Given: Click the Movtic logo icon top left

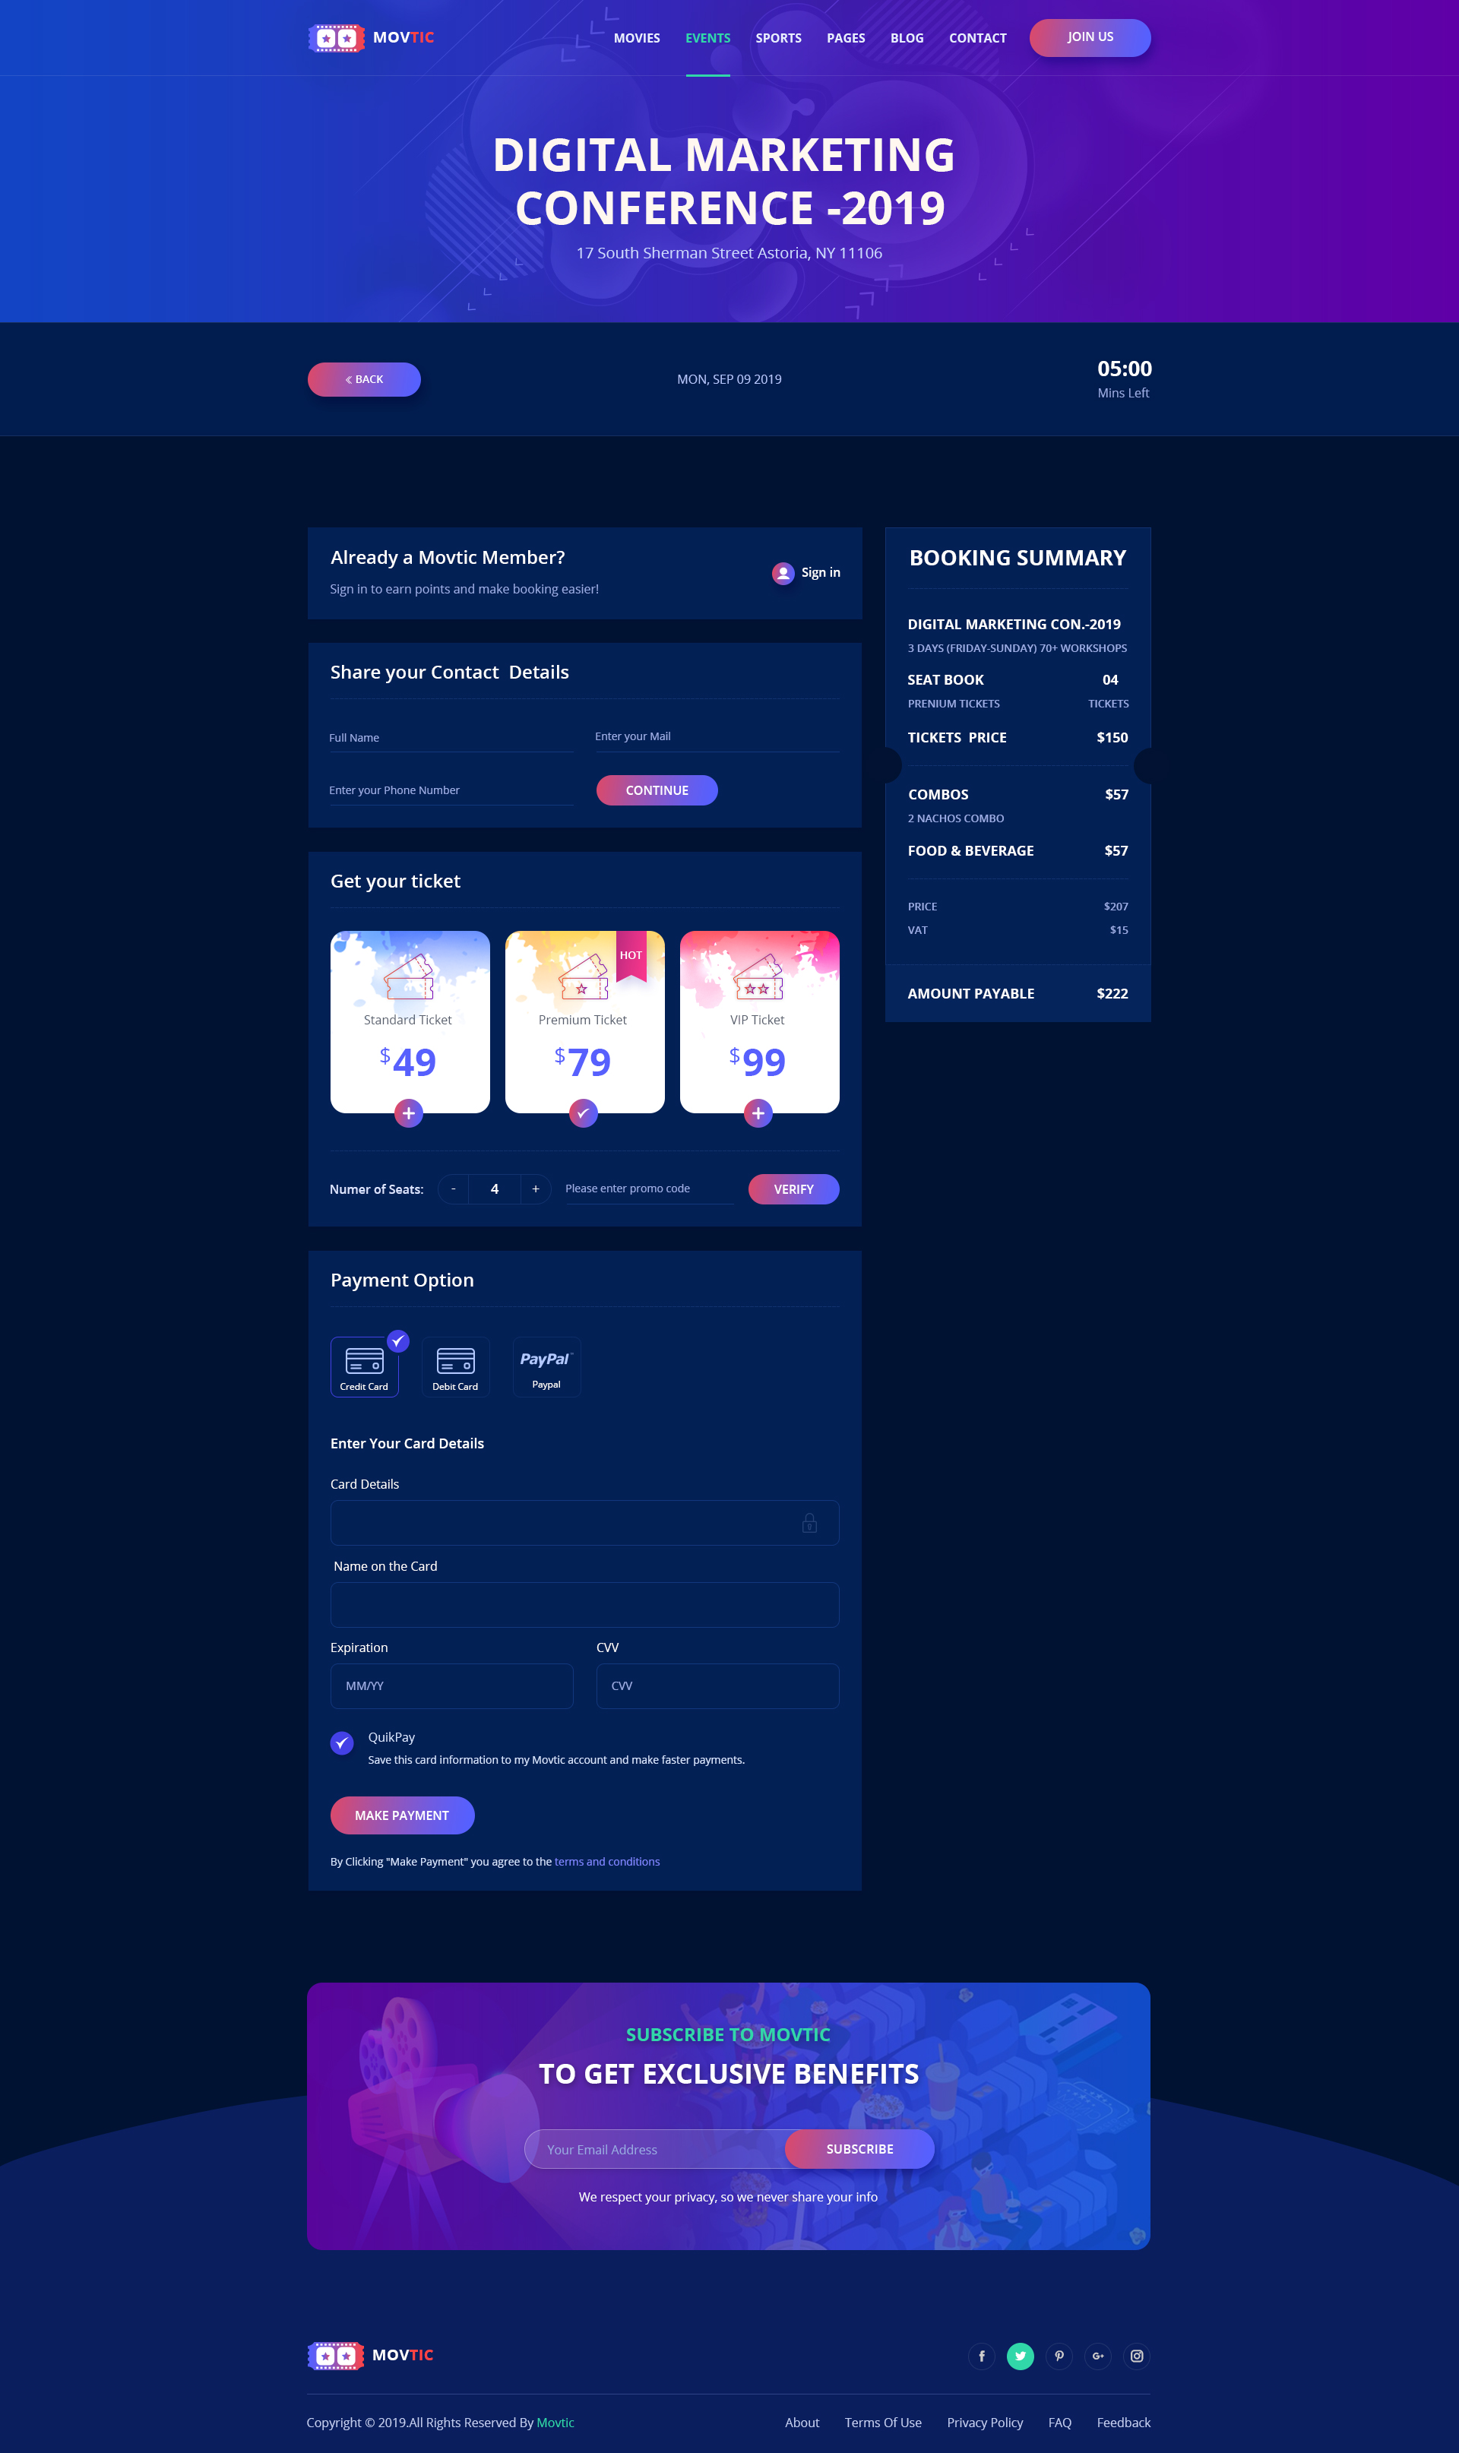Looking at the screenshot, I should click(x=334, y=35).
